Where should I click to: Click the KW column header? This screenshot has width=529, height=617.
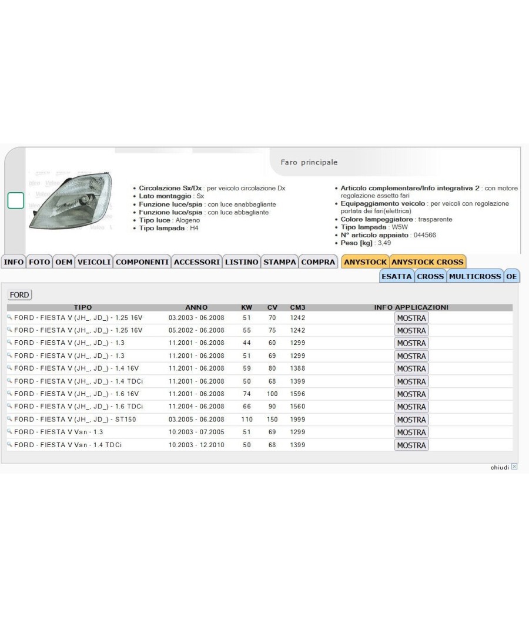[247, 307]
